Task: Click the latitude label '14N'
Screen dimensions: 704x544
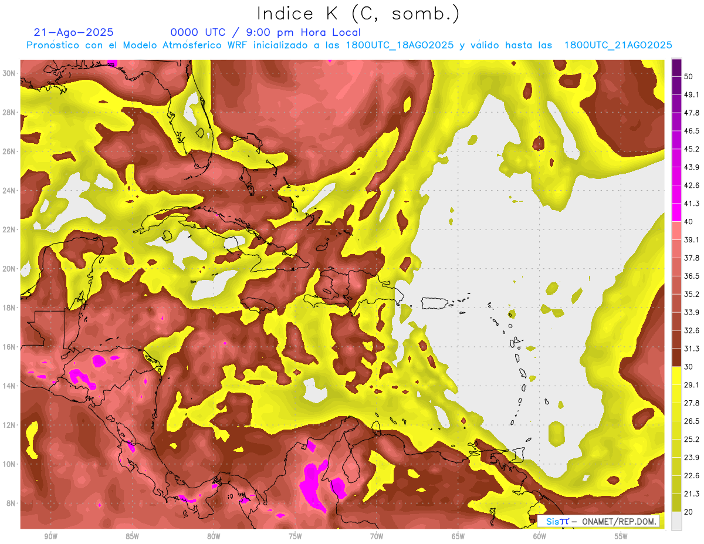Action: [9, 386]
